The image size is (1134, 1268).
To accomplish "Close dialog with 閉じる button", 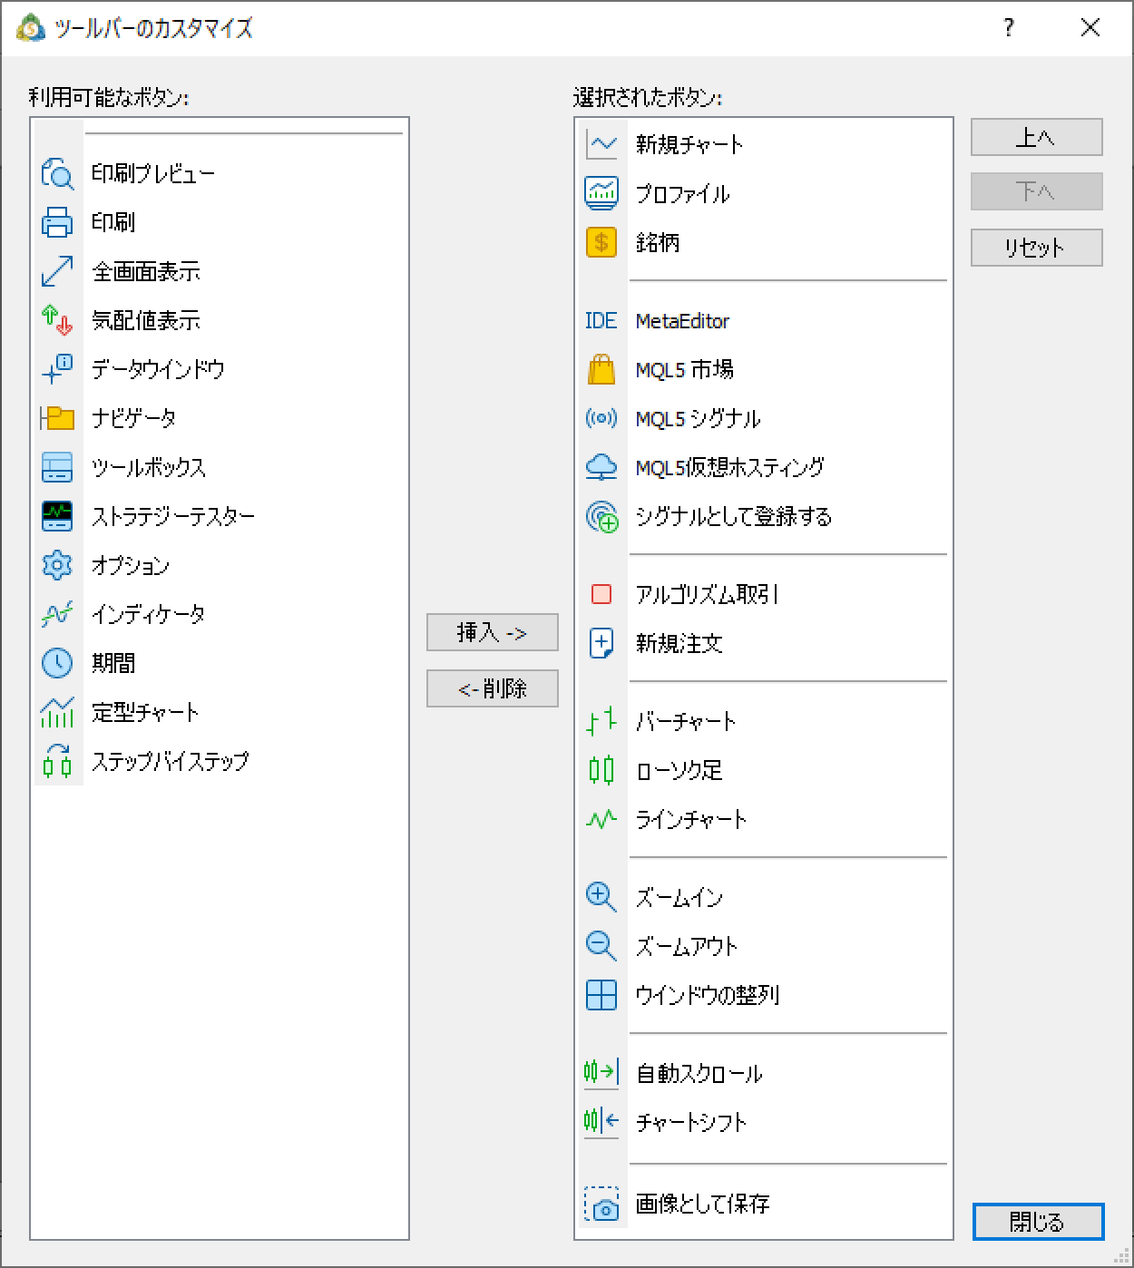I will point(1038,1222).
